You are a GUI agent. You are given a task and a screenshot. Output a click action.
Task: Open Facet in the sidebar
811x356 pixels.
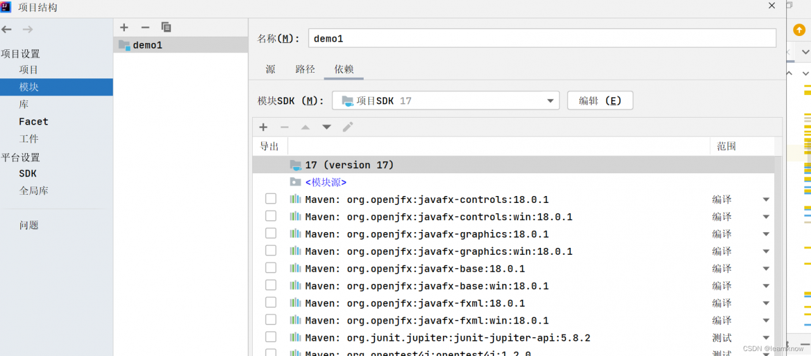coord(34,121)
